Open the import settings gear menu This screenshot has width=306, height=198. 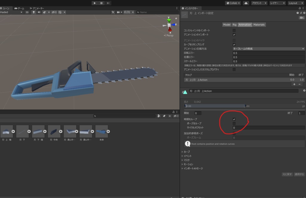click(x=304, y=13)
